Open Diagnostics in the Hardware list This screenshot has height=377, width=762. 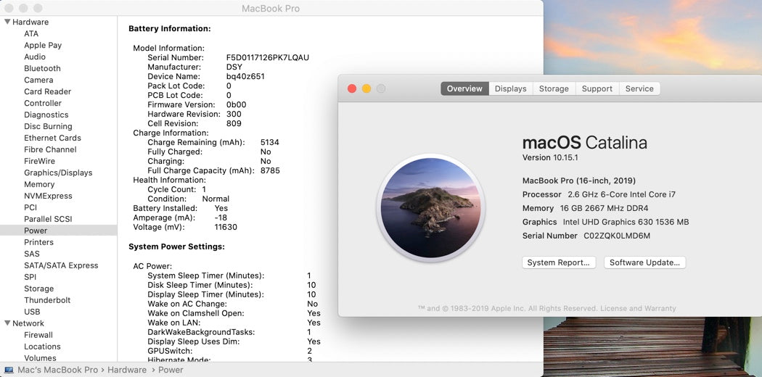tap(46, 115)
